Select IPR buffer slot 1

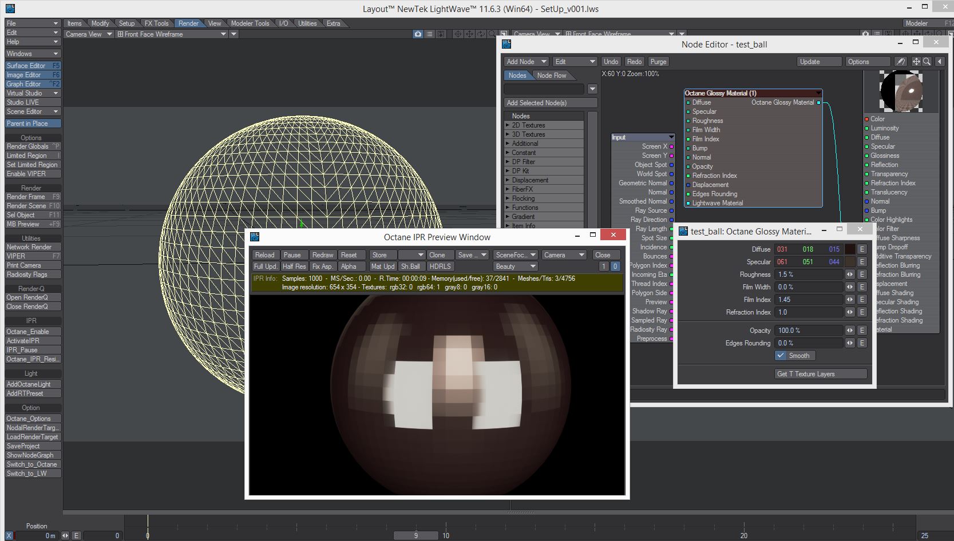pos(604,266)
